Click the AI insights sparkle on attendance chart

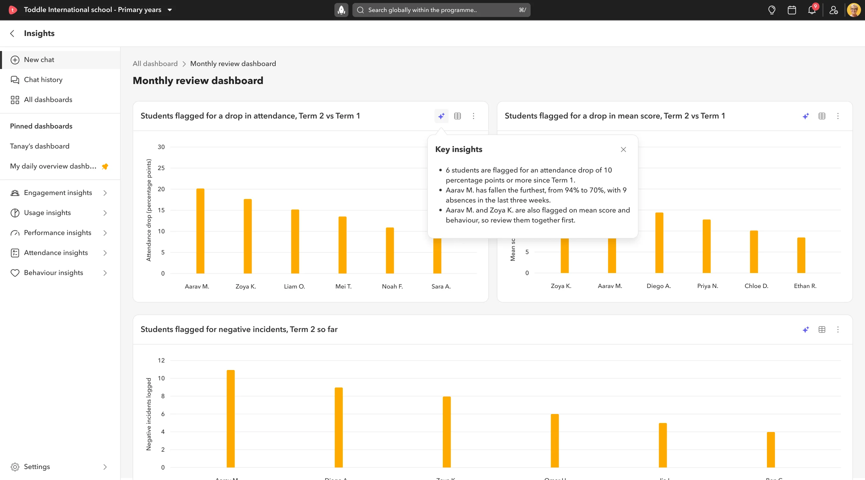[441, 116]
